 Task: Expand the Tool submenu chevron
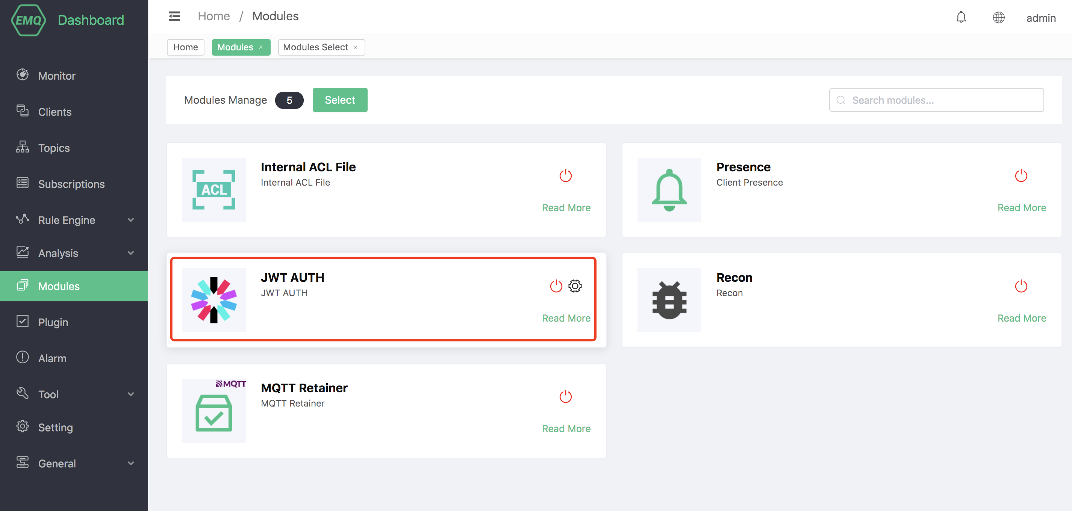coord(131,394)
